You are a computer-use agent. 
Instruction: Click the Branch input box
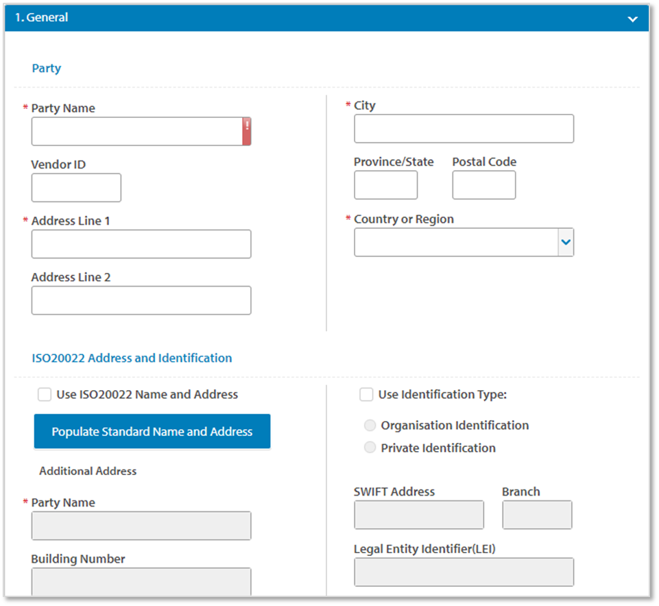click(537, 515)
